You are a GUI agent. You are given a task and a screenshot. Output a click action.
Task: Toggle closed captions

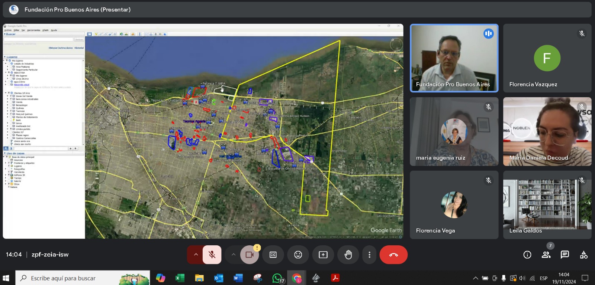point(273,255)
